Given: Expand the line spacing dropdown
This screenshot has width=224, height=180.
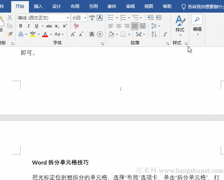Looking at the screenshot, I should pyautogui.click(x=159, y=26).
